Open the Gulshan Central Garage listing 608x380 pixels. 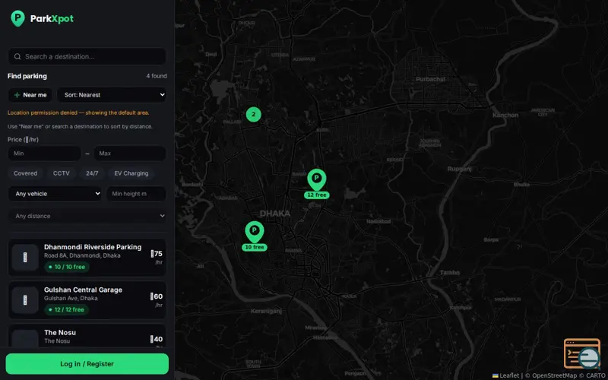click(x=87, y=299)
